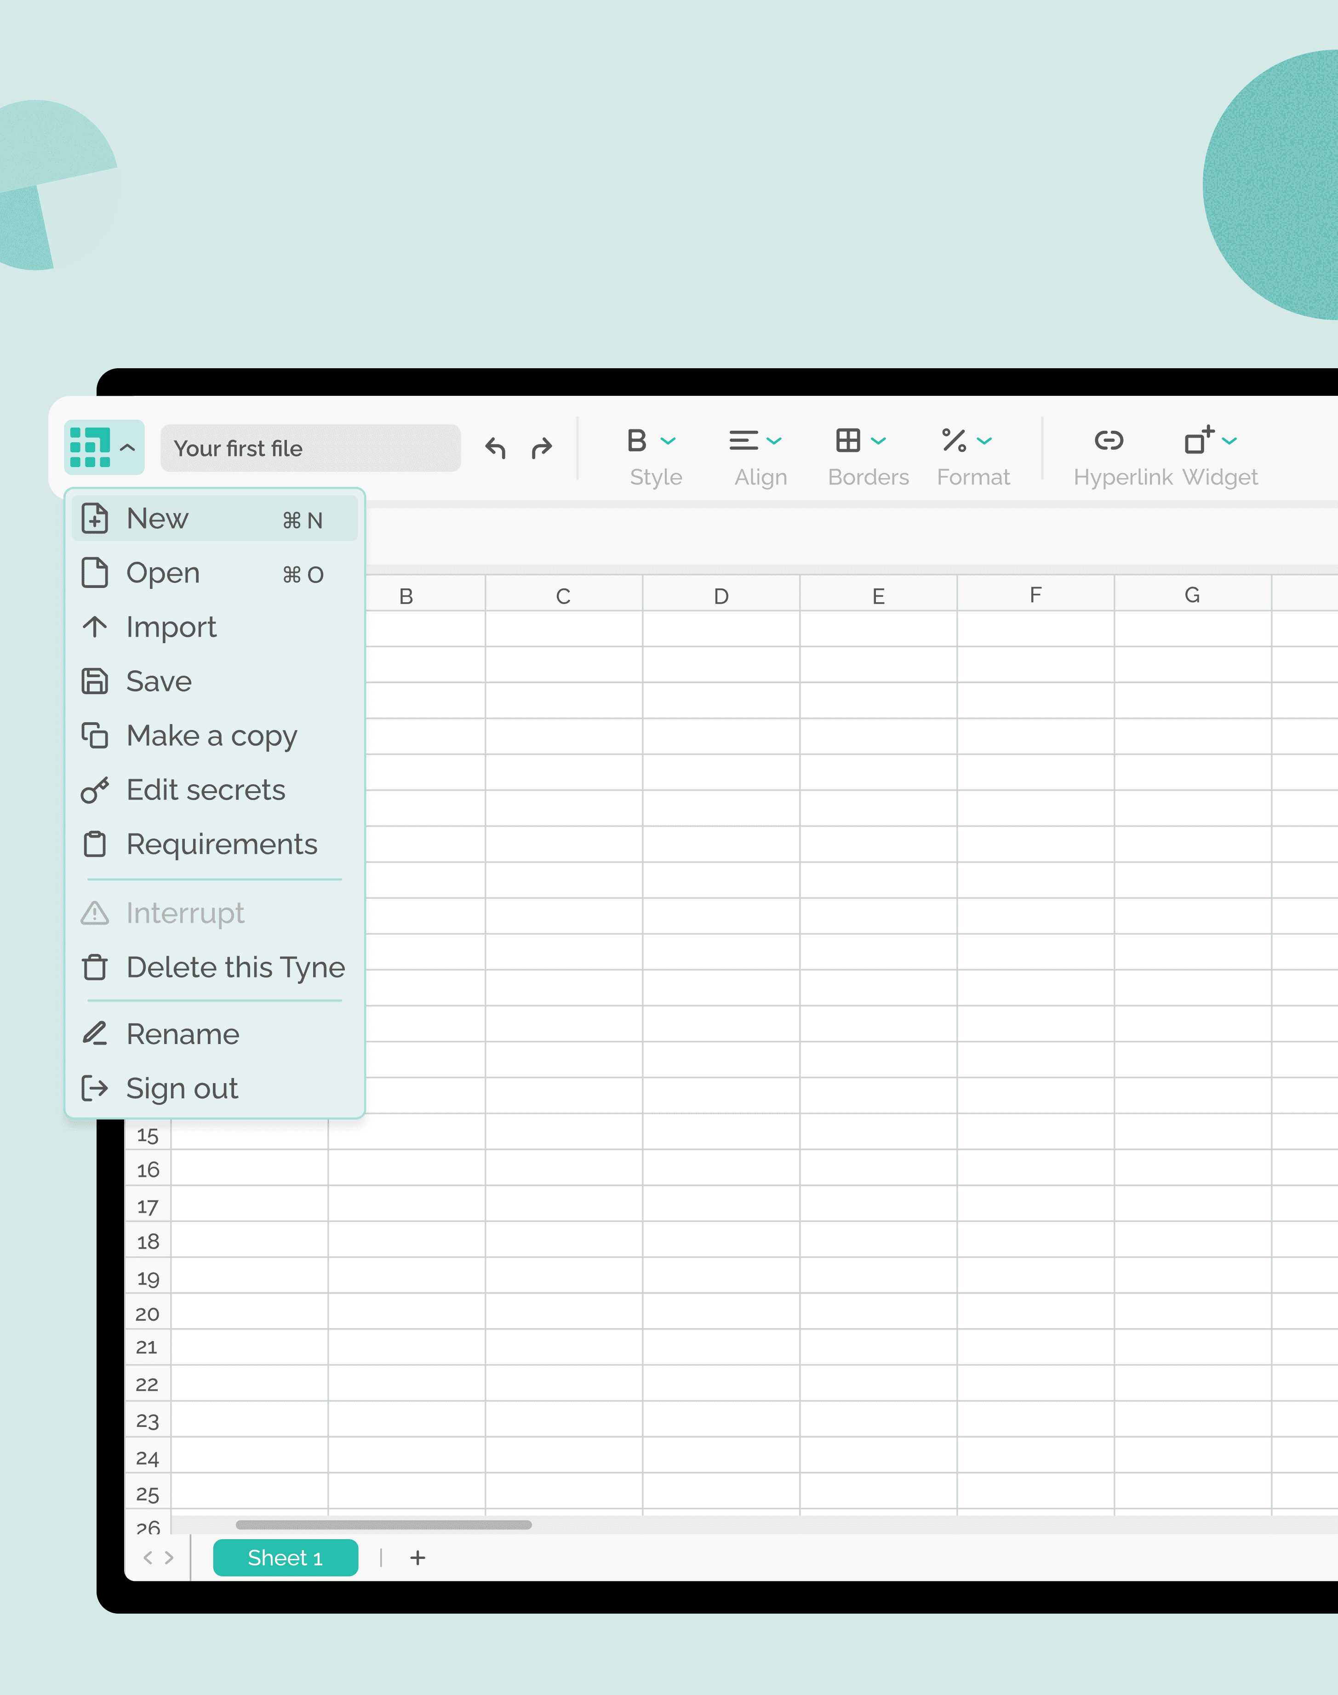
Task: Choose Make a copy menu item
Action: point(215,736)
